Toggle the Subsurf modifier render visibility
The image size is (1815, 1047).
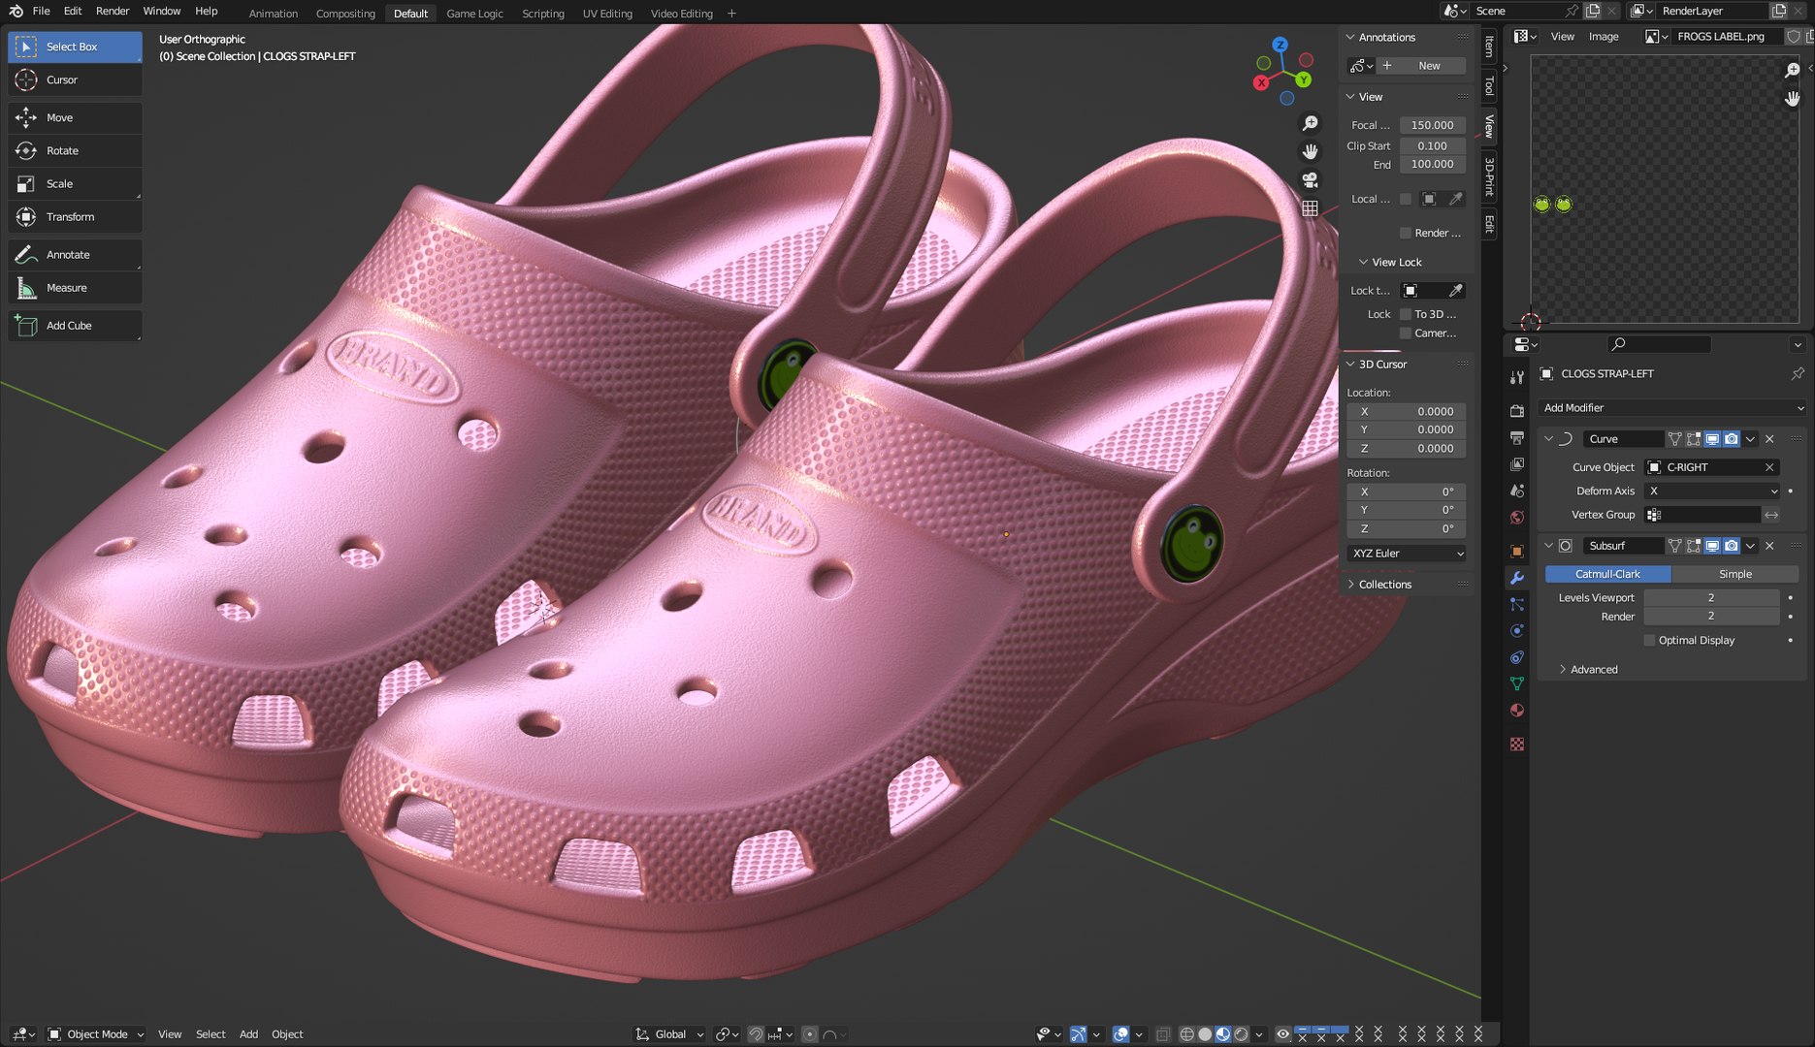pos(1732,546)
